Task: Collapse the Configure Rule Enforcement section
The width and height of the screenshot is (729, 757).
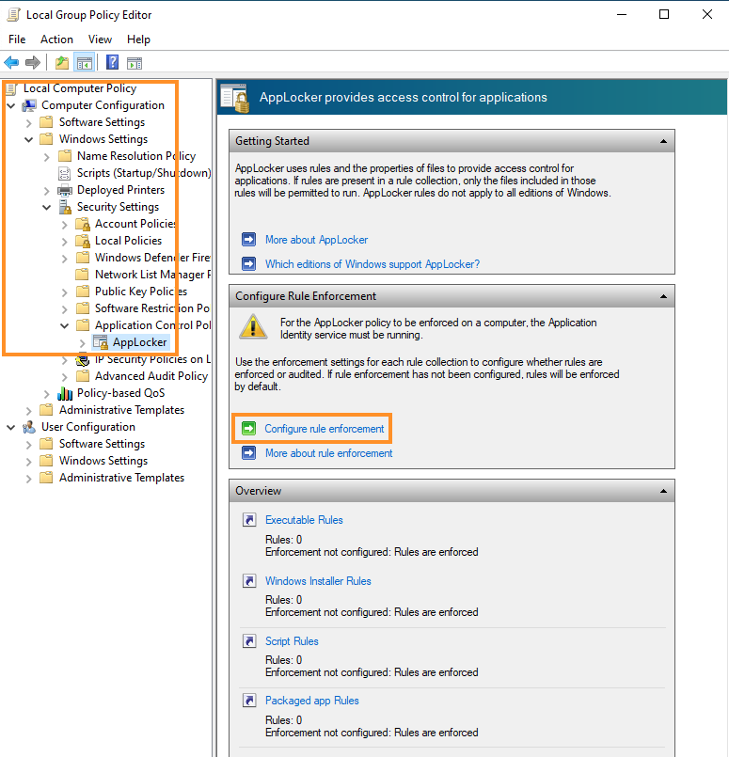Action: pyautogui.click(x=663, y=296)
